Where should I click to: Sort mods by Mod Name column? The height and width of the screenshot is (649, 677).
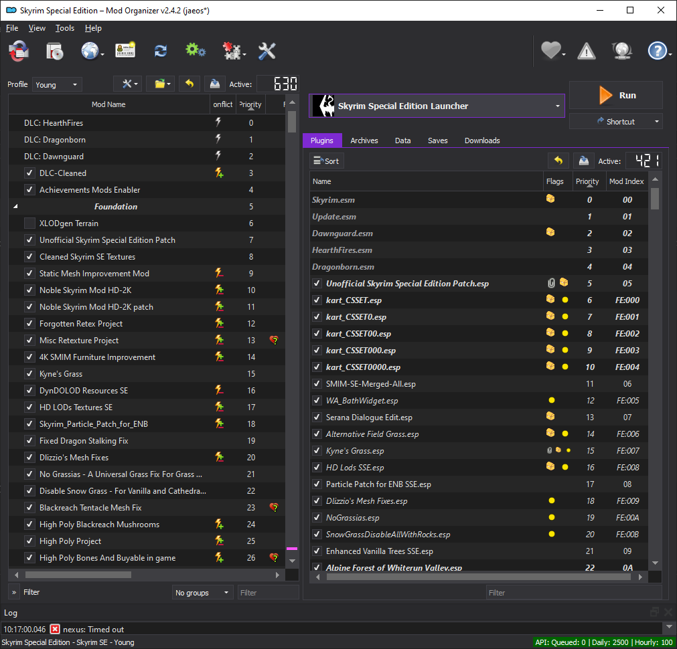(108, 104)
